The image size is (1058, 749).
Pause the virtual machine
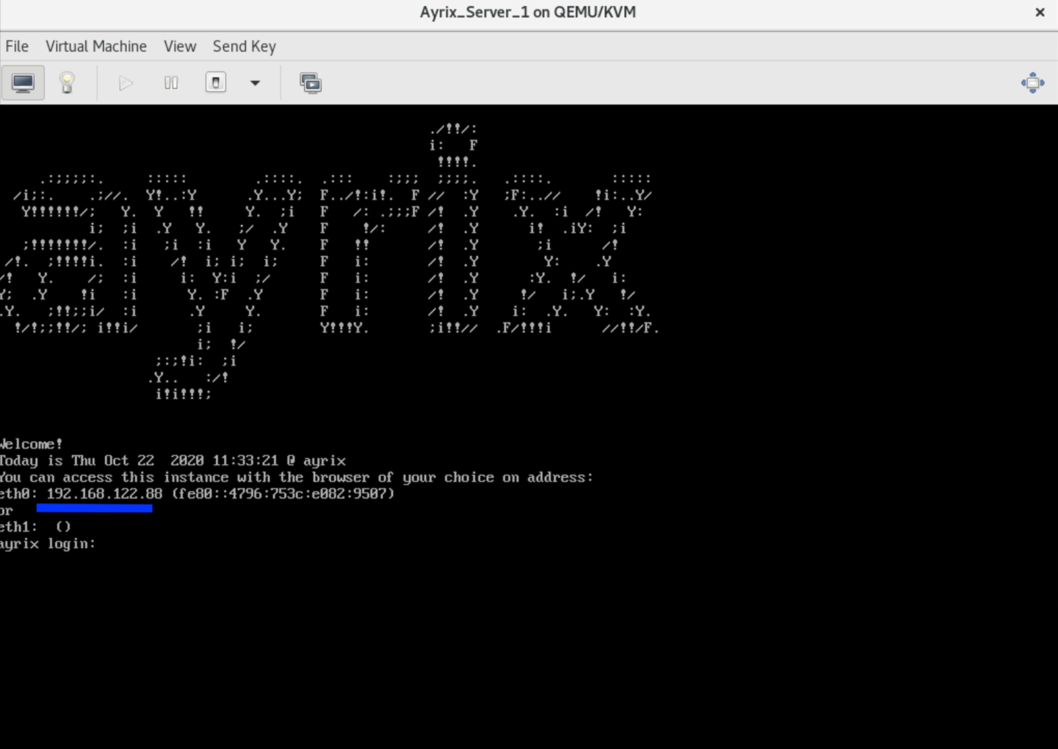click(x=171, y=83)
